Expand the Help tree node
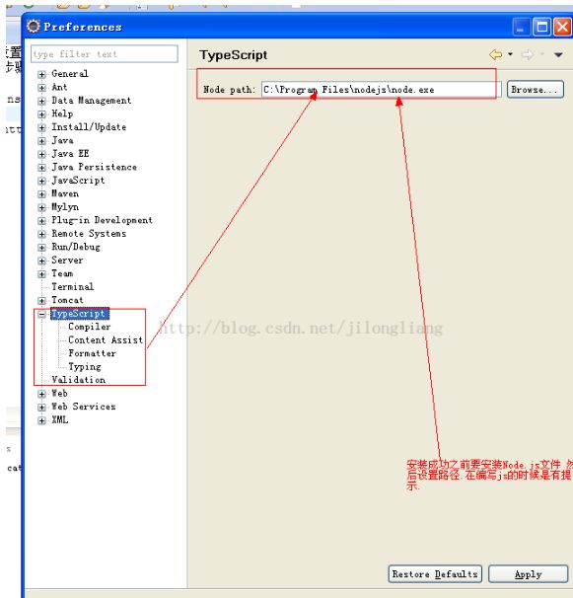573x598 pixels. (x=42, y=114)
